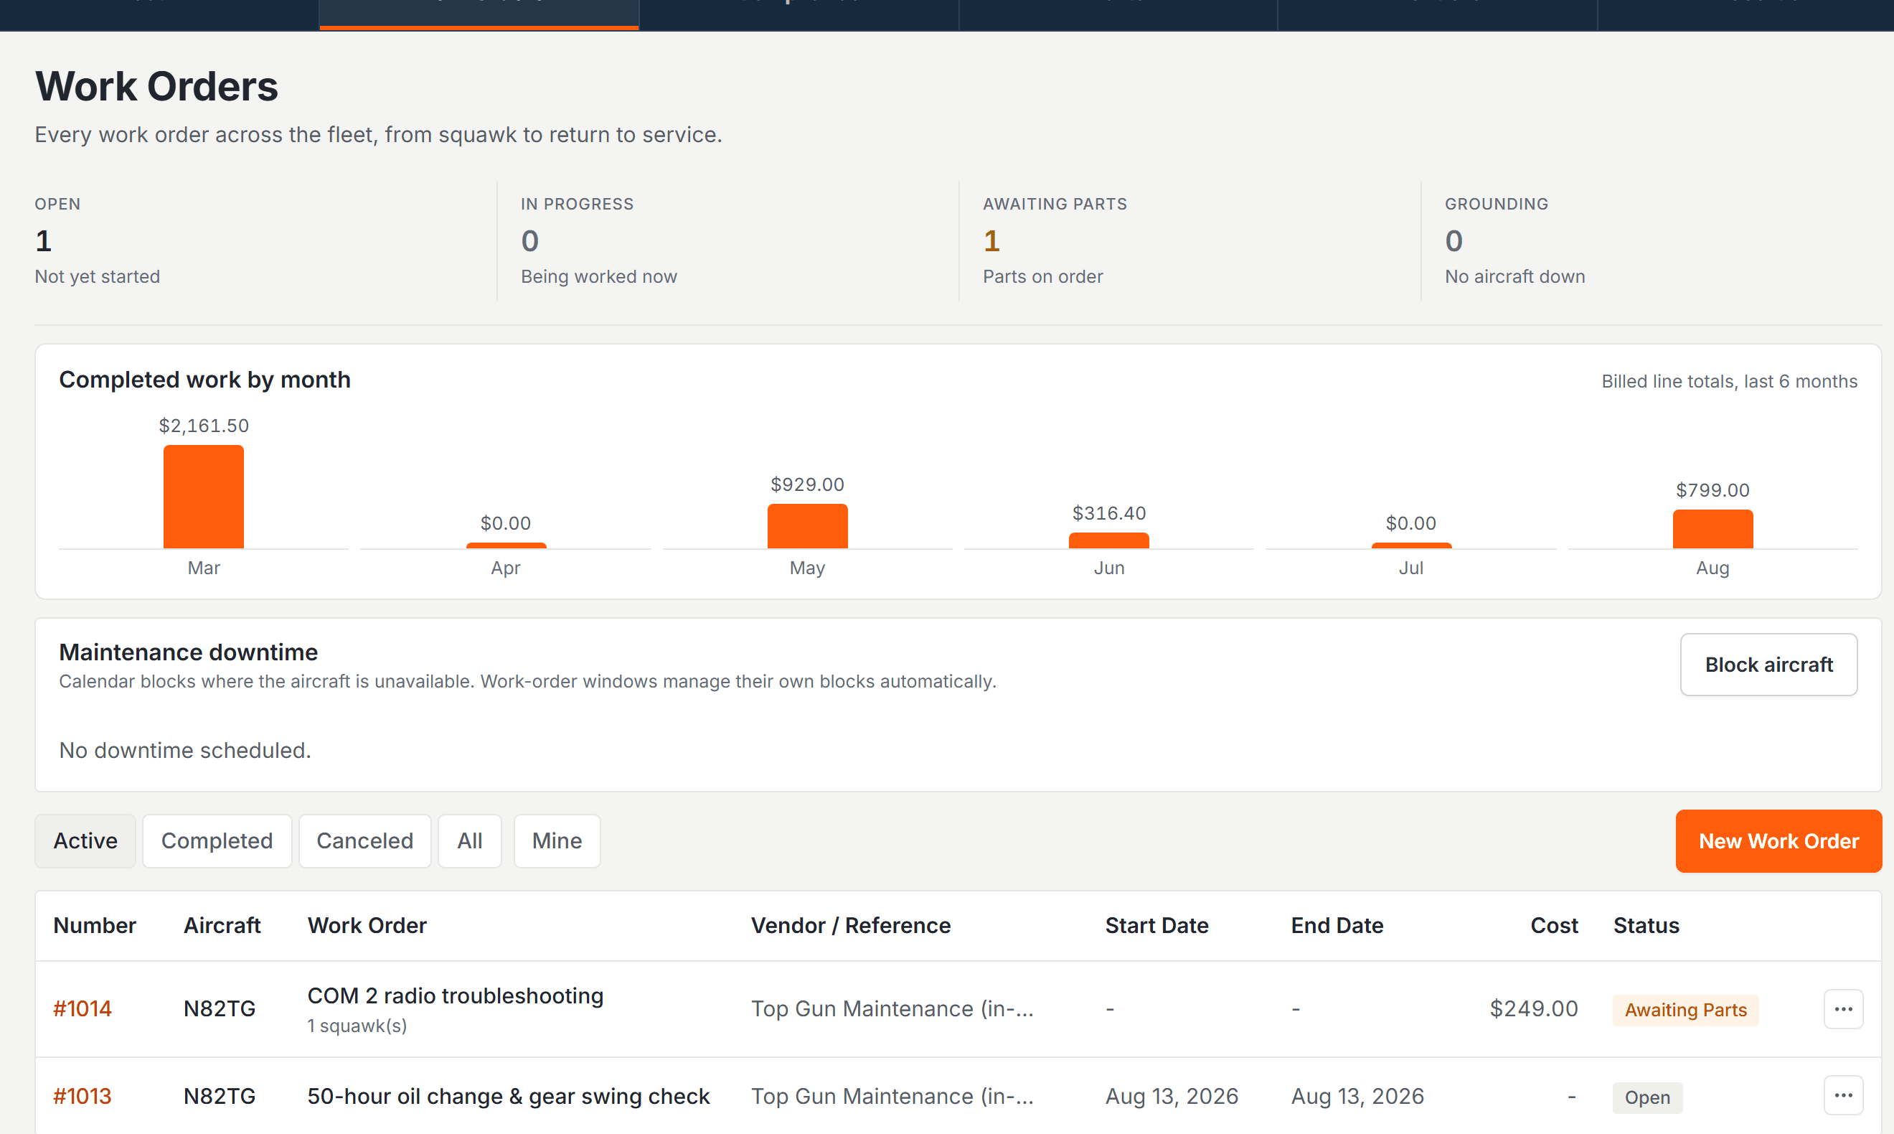Click the $249.00 cost cell
The image size is (1894, 1134).
1534,1008
